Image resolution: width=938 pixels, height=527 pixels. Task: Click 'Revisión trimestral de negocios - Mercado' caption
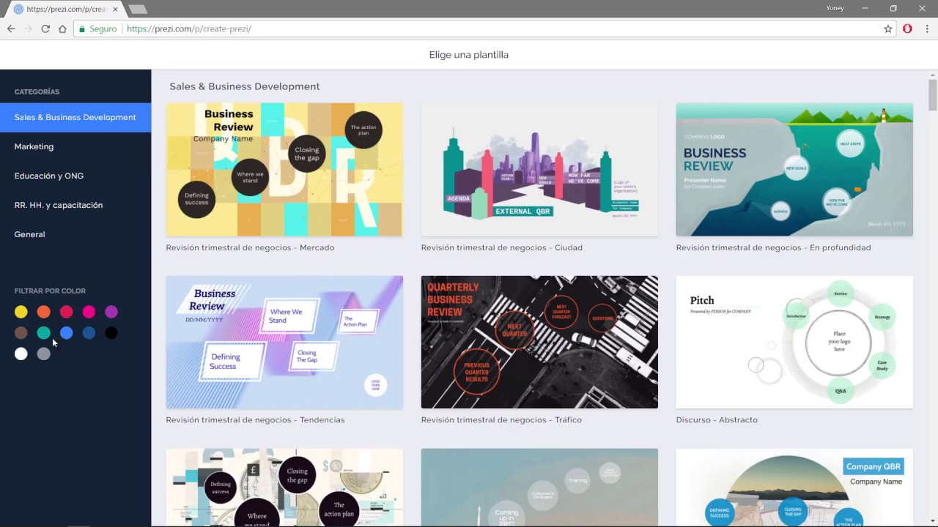coord(250,247)
